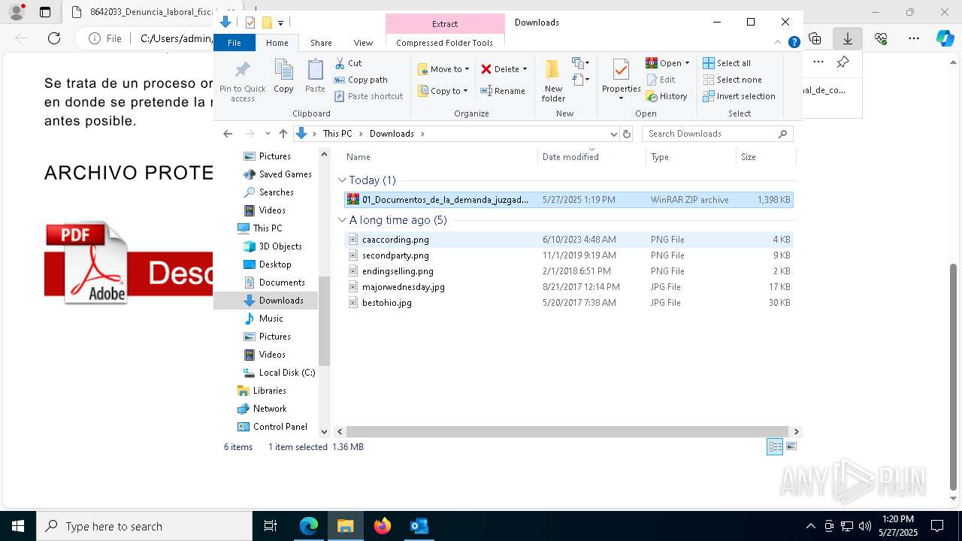Open Easy access dropdown icon
Screen dimensions: 962x541
click(580, 79)
